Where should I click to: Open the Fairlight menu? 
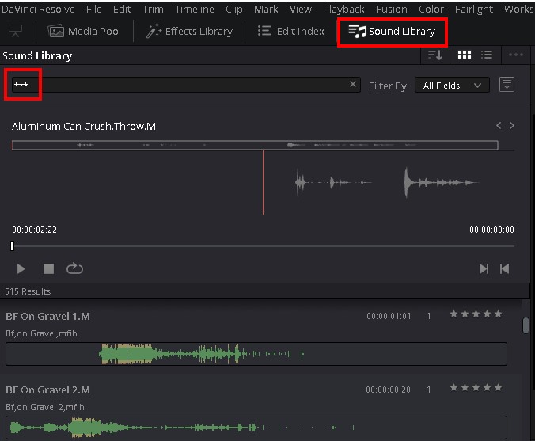(x=474, y=10)
